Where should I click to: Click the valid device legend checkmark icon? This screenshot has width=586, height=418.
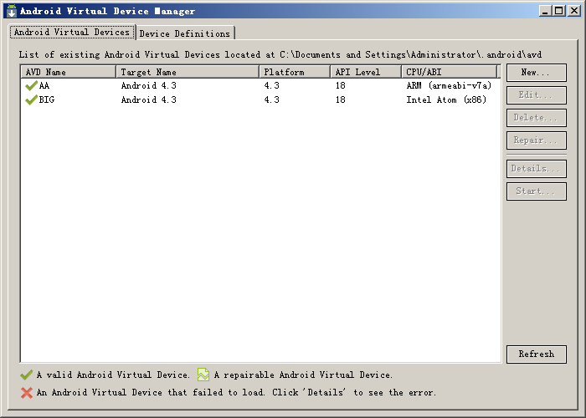pyautogui.click(x=27, y=375)
